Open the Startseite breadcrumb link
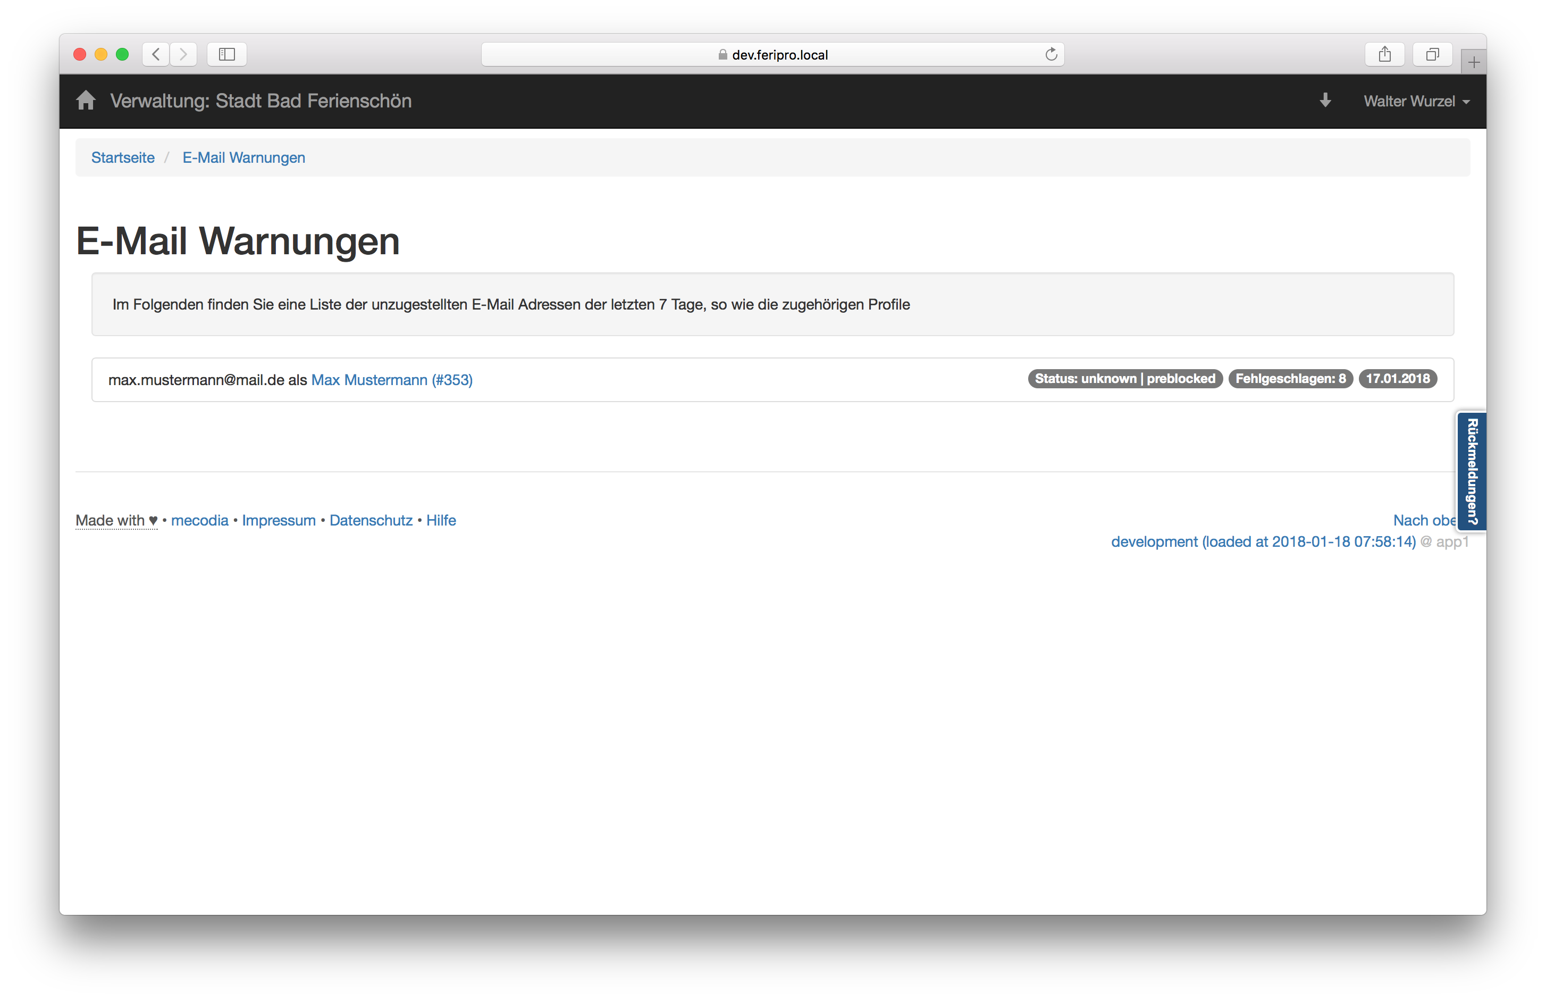Image resolution: width=1546 pixels, height=1000 pixels. (123, 158)
